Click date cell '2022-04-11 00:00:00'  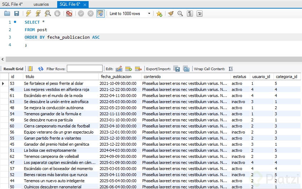[x=120, y=96]
